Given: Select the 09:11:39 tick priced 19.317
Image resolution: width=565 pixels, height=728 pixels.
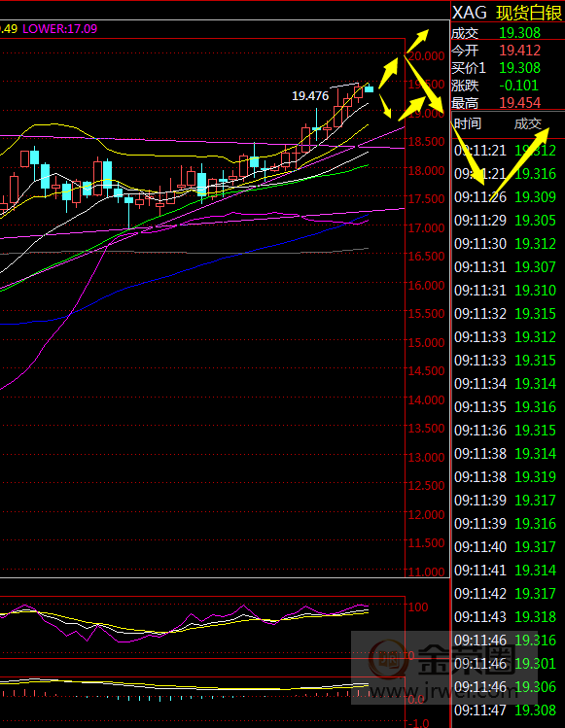Looking at the screenshot, I should point(505,500).
